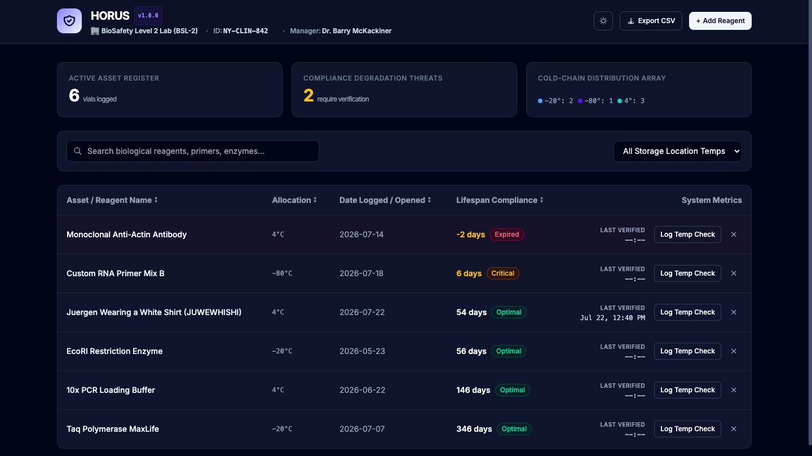Click the Taq Polymerase MaxLife name
This screenshot has width=812, height=456.
[x=113, y=429]
